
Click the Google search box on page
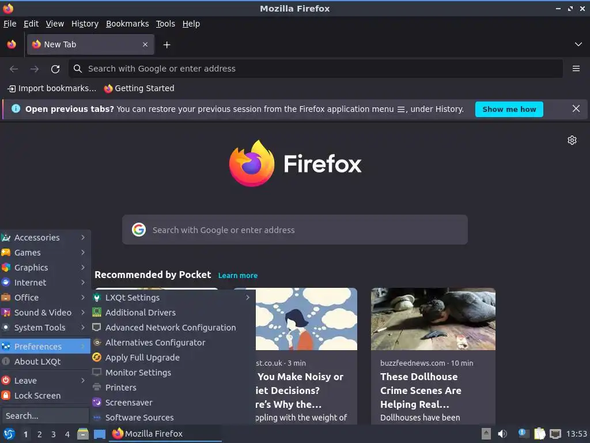click(x=295, y=230)
